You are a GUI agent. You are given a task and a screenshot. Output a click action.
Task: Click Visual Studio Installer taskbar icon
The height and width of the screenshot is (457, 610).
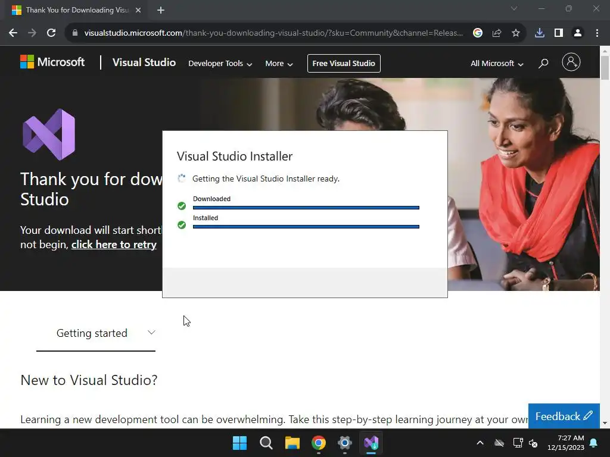(x=371, y=443)
